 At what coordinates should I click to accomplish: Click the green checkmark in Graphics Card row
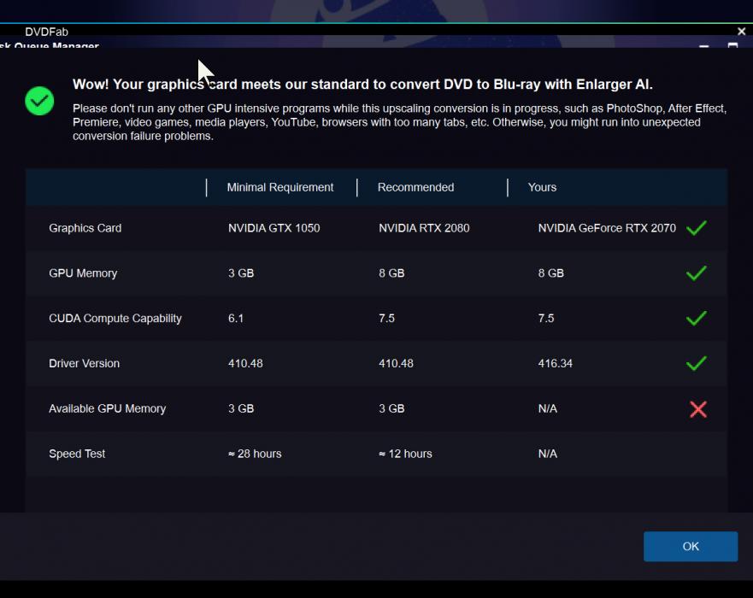click(x=697, y=228)
